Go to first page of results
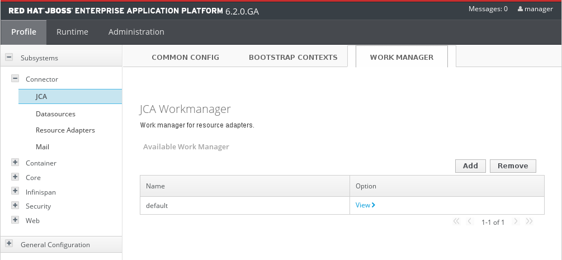Screen dimensions: 562x260 456,222
